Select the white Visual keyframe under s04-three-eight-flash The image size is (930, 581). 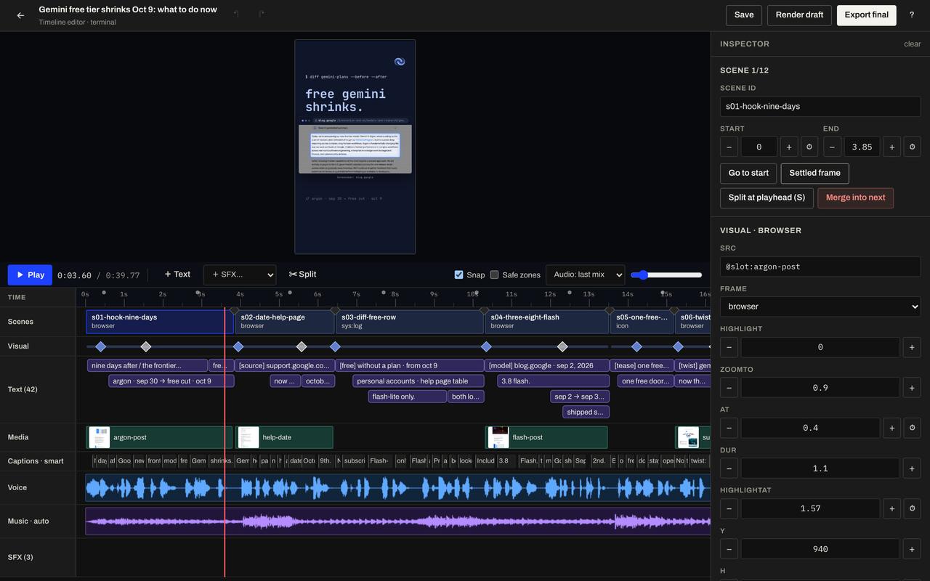[x=562, y=346]
